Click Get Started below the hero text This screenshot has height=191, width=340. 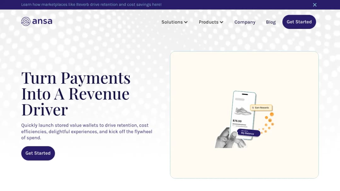point(38,153)
